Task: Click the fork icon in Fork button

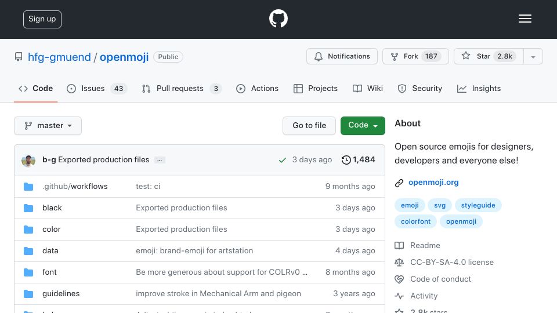Action: pyautogui.click(x=395, y=56)
